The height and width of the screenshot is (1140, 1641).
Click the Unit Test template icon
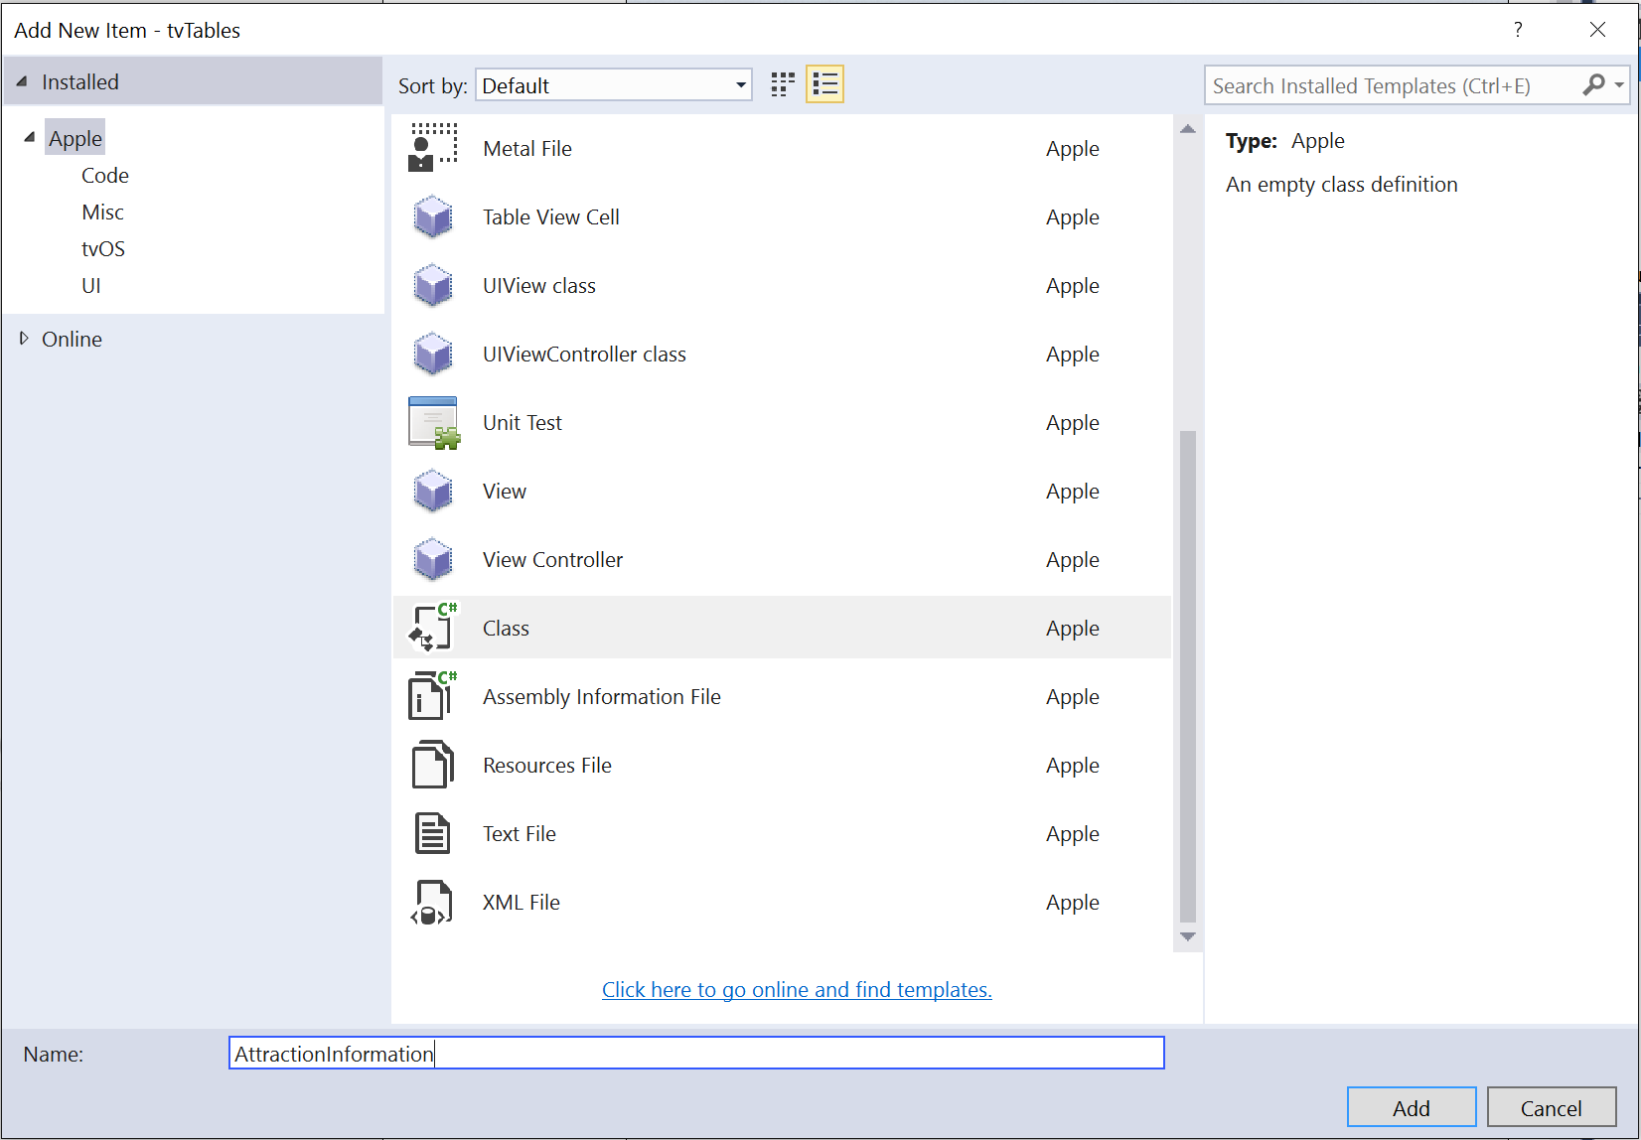[x=433, y=422]
